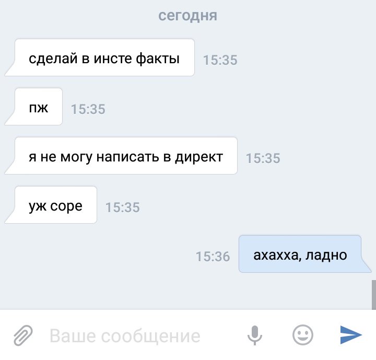Click the word 'директ' in the message
Screen dimensions: 376x360
click(199, 157)
